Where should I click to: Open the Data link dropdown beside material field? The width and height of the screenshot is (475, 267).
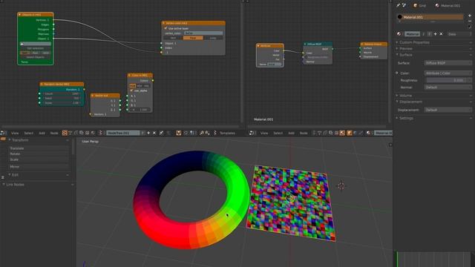[459, 34]
